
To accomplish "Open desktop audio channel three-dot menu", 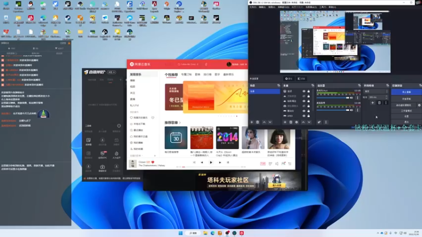I will [x=358, y=110].
